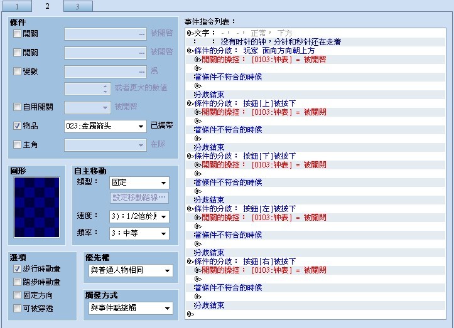Open the 速度 speed dropdown
454x328 pixels.
(x=139, y=216)
